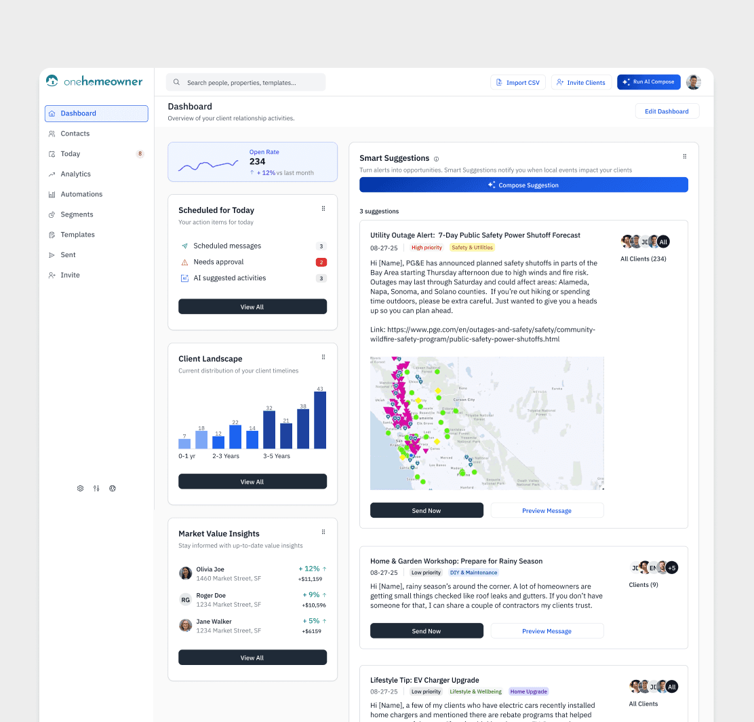Click the Scheduled messages row
The width and height of the screenshot is (754, 722).
point(252,246)
